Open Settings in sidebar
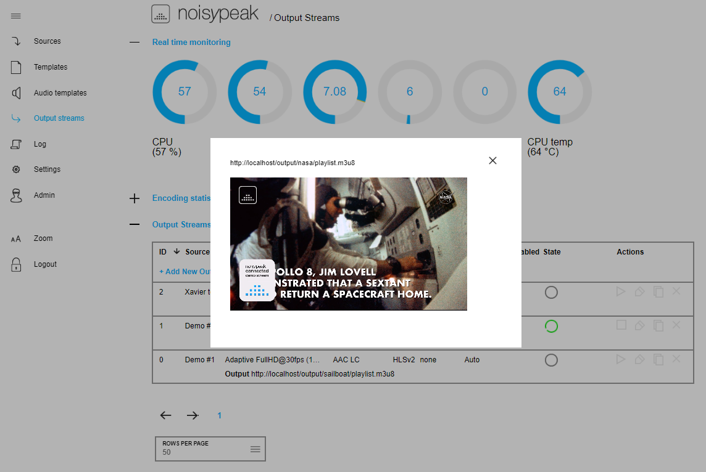Image resolution: width=706 pixels, height=472 pixels. (x=47, y=169)
